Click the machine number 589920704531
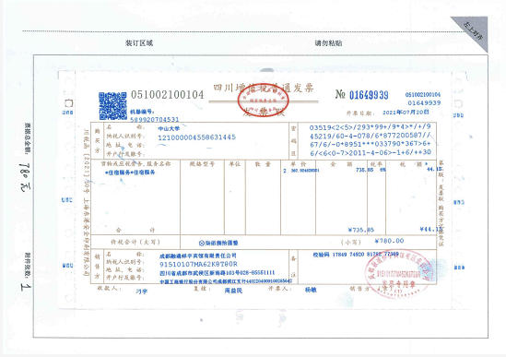Viewport: 506px width, 357px height. tap(155, 120)
